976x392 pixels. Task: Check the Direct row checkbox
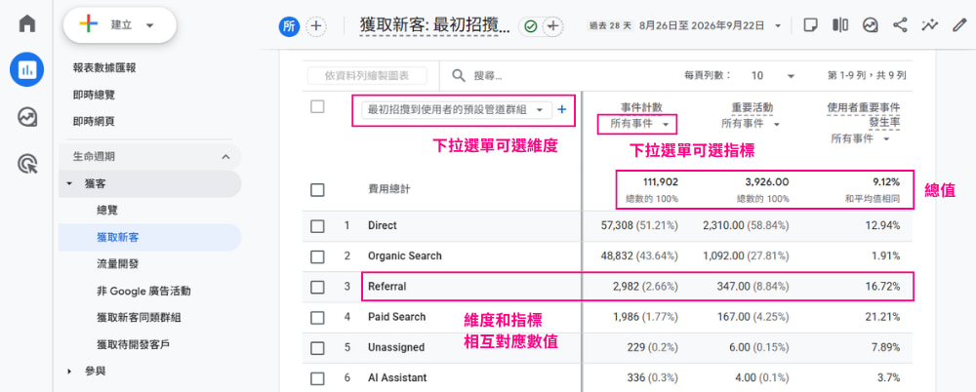pyautogui.click(x=317, y=226)
